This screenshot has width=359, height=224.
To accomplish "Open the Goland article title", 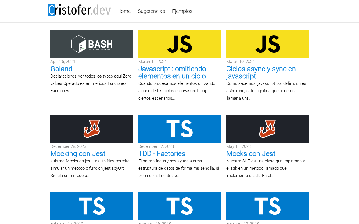I will point(61,69).
